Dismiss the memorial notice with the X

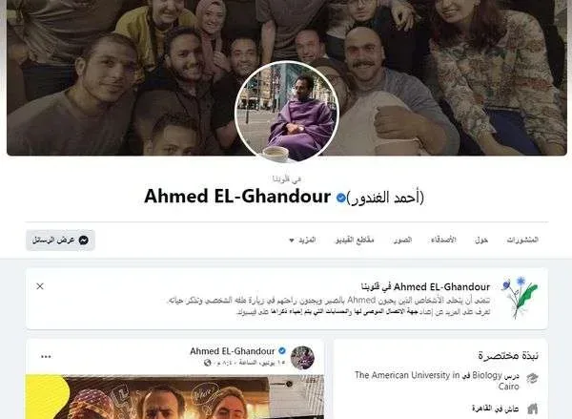click(x=40, y=286)
